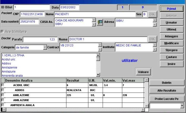The image size is (186, 113).
Task: Go to the first record with Primul
Action: click(x=171, y=8)
